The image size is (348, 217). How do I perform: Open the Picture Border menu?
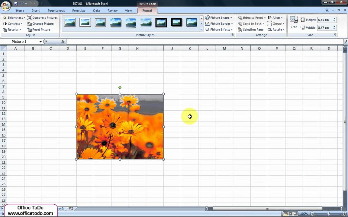pyautogui.click(x=219, y=24)
